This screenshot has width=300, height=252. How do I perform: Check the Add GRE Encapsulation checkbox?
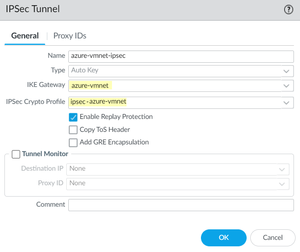(73, 142)
